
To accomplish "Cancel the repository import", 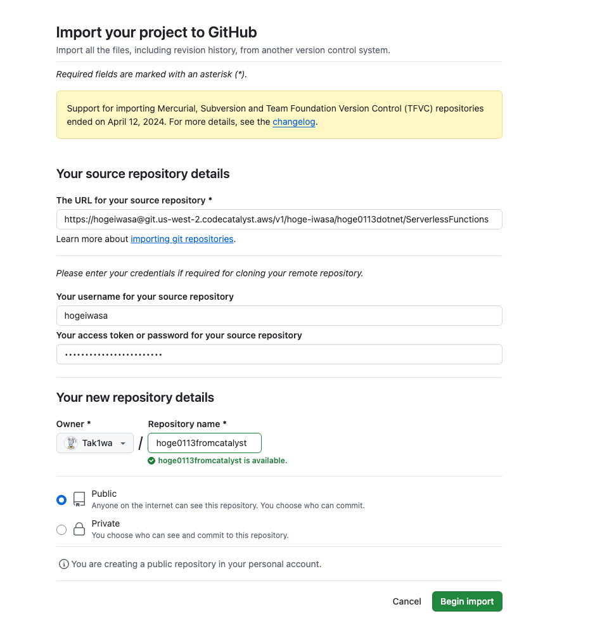I will pos(407,601).
